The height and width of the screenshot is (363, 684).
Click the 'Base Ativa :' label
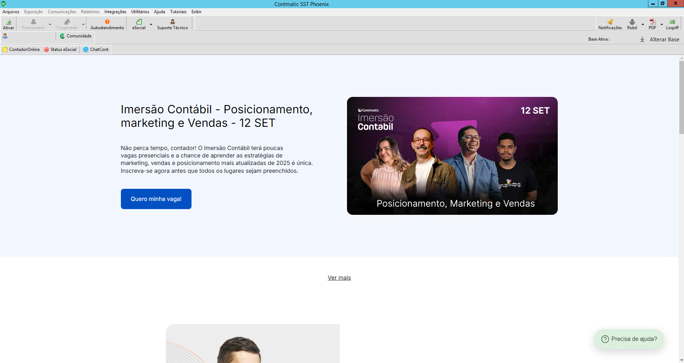click(599, 39)
